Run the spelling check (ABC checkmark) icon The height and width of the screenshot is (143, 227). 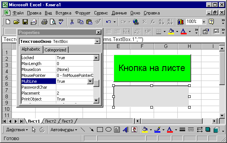pyautogui.click(x=61, y=22)
